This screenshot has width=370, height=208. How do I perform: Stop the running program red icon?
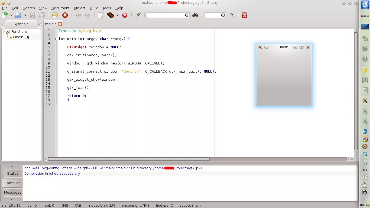[125, 15]
